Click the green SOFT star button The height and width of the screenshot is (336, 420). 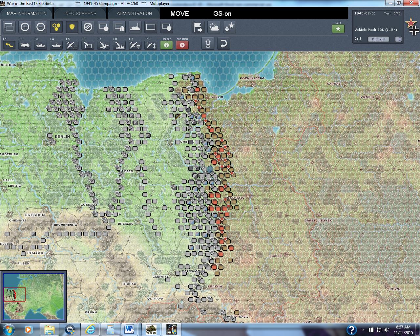click(338, 29)
